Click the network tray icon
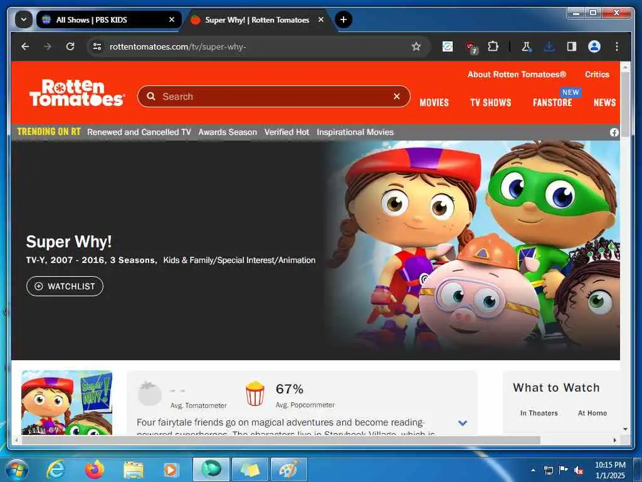Screen dimensions: 642x482 coord(548,471)
